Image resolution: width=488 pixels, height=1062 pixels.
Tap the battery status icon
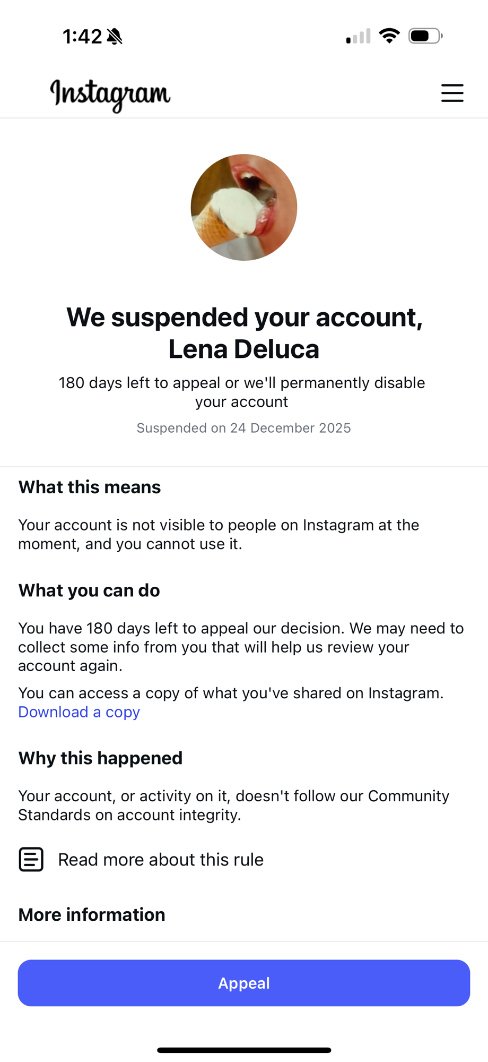(x=425, y=36)
